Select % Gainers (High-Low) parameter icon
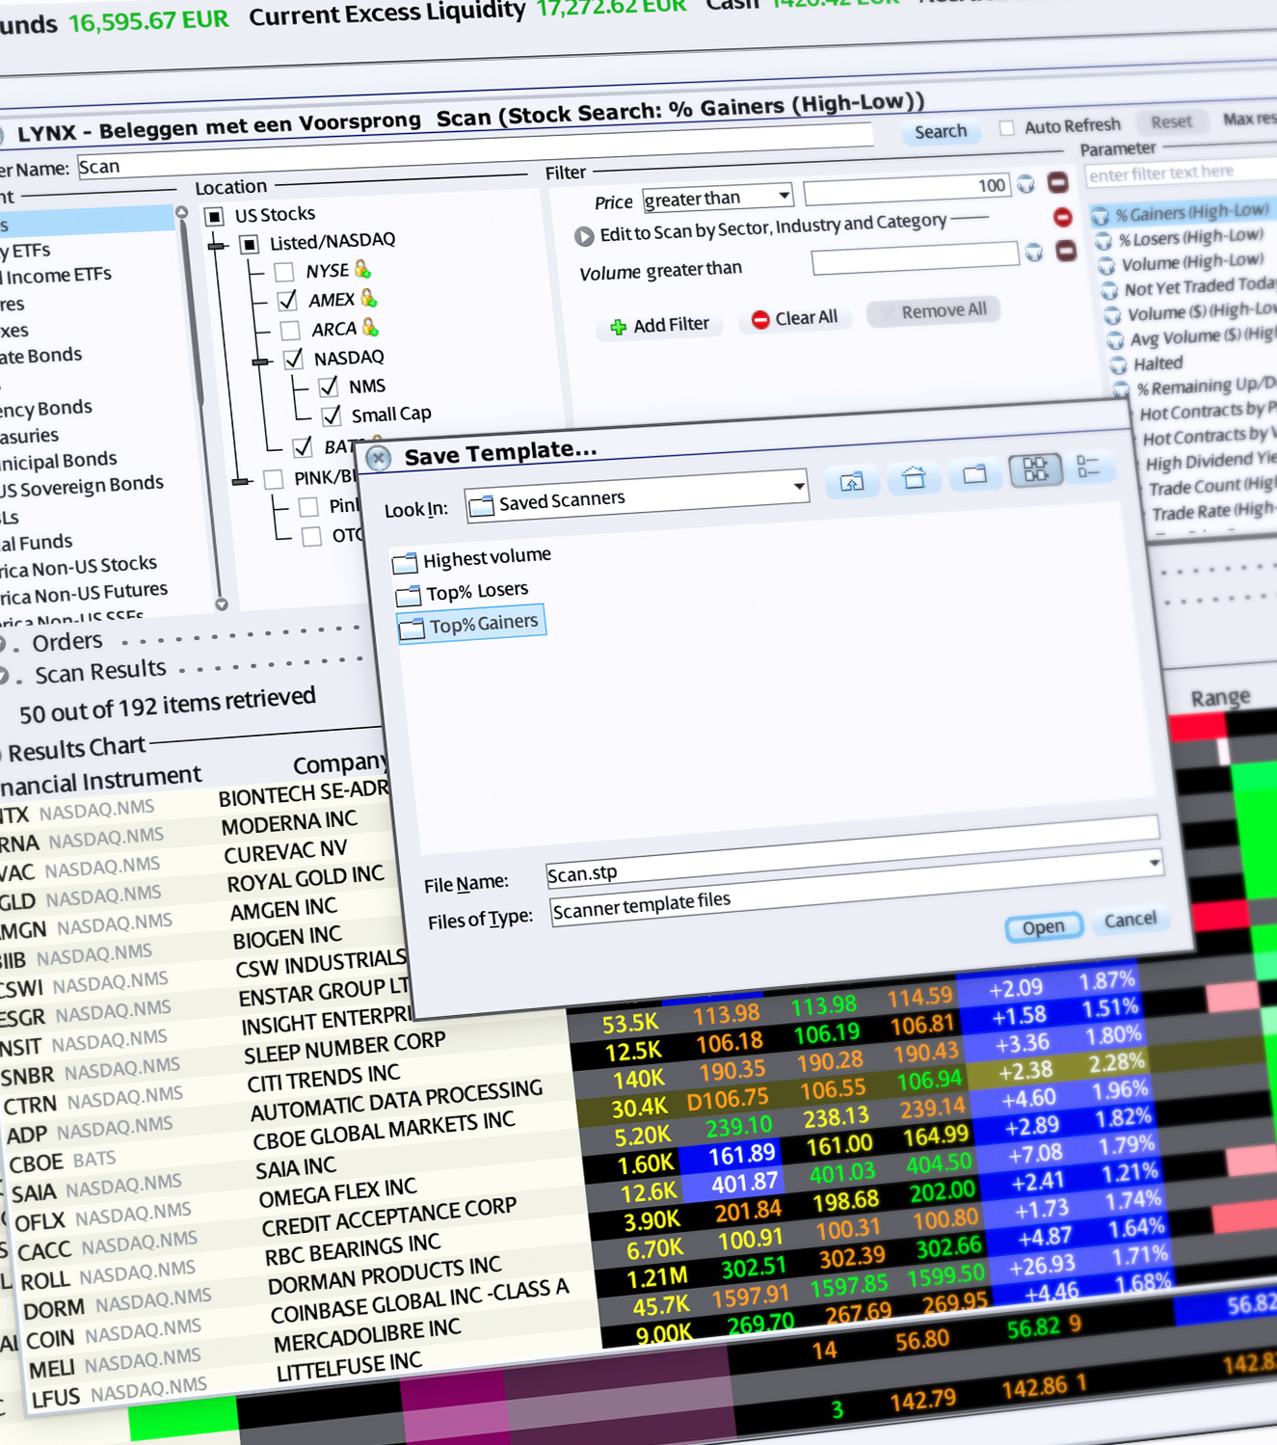Image resolution: width=1277 pixels, height=1445 pixels. pos(1100,216)
